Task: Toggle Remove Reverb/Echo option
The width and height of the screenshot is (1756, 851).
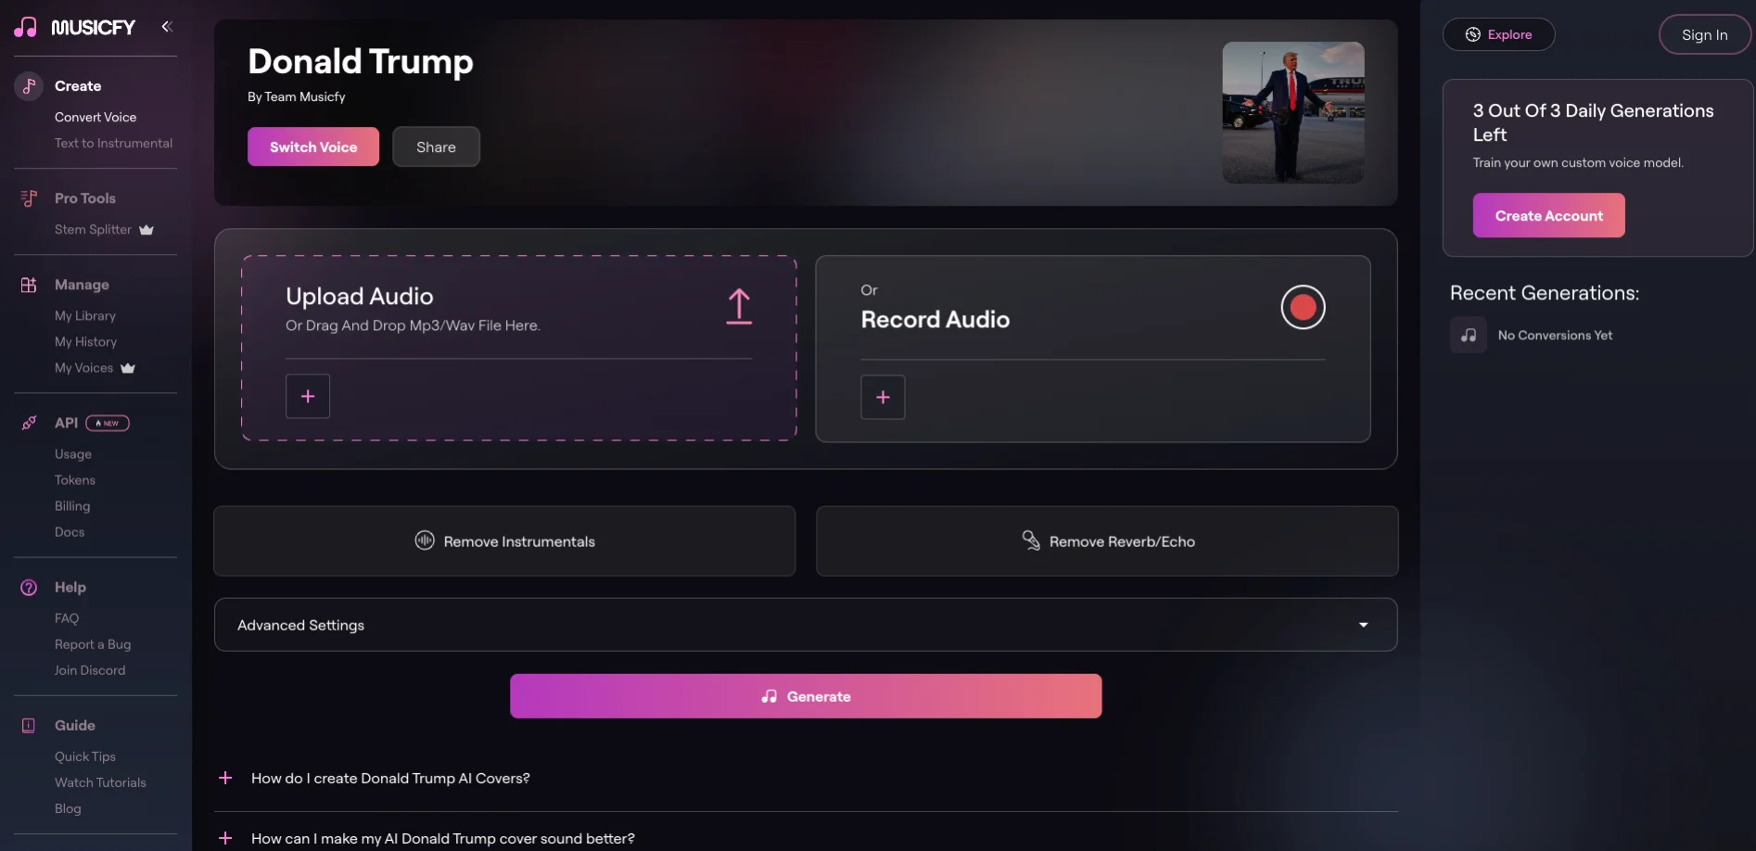Action: (1107, 541)
